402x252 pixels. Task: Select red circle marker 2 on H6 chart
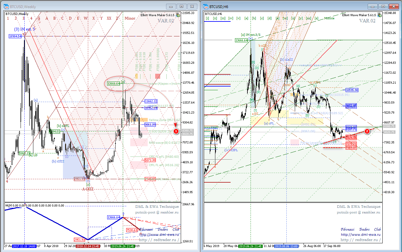[x=367, y=131]
